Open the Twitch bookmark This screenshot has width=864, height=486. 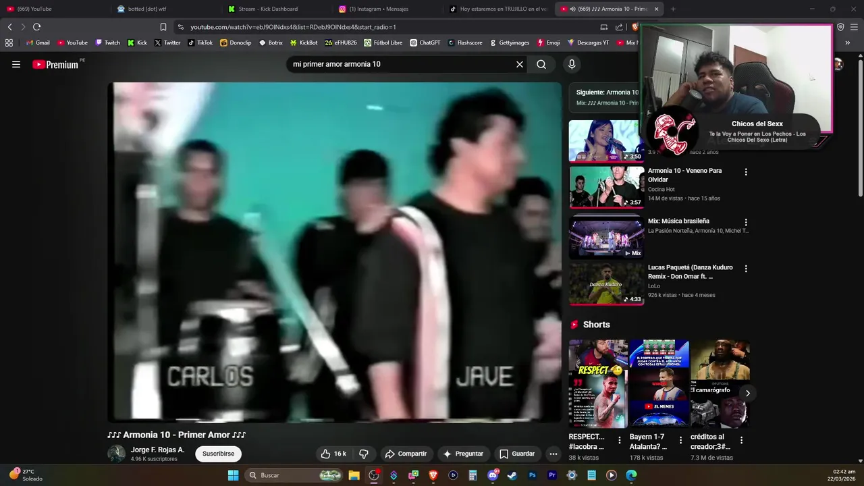click(107, 43)
